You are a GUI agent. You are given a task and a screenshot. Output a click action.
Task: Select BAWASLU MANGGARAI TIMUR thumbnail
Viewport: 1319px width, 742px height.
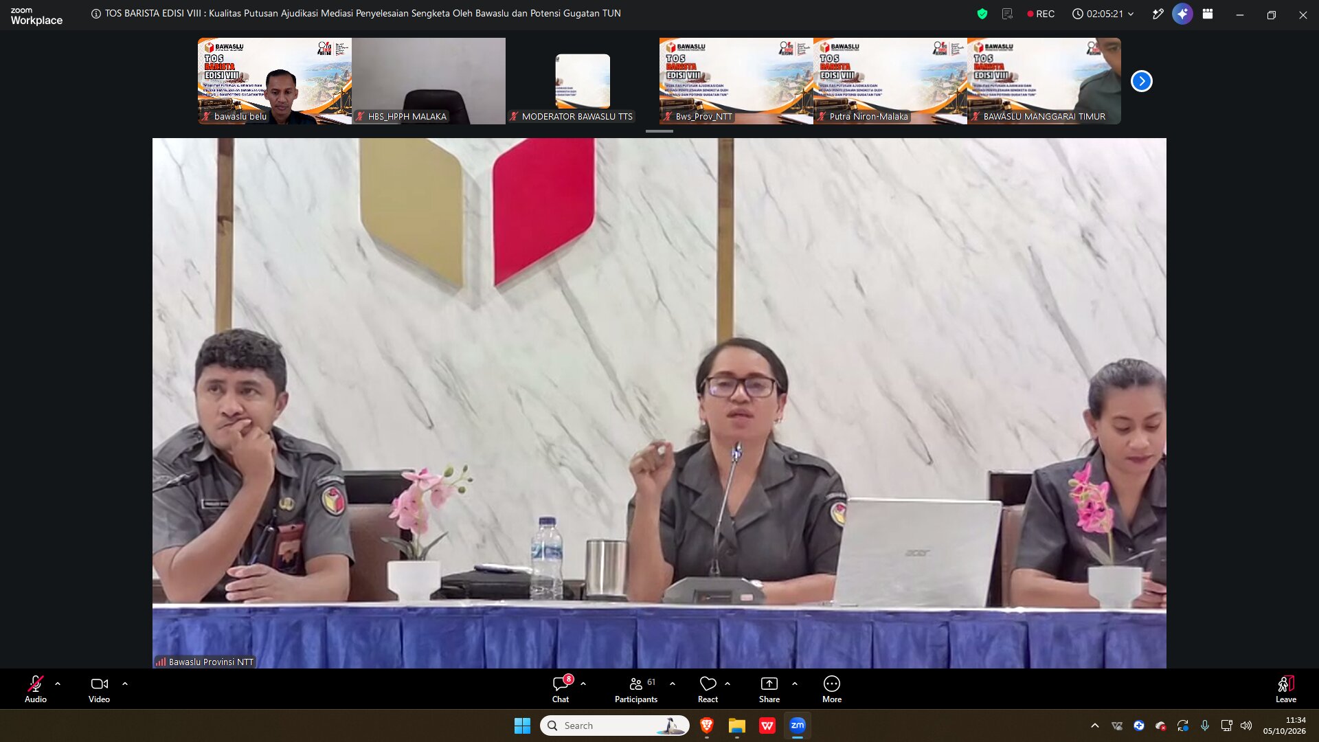coord(1044,81)
